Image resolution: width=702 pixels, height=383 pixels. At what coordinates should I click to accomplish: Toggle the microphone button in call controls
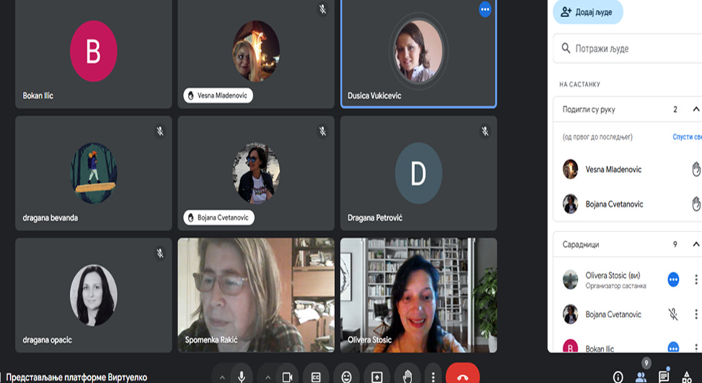point(242,377)
